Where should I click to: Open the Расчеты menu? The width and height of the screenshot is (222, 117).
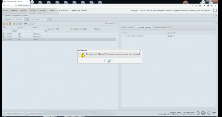[x=24, y=11]
